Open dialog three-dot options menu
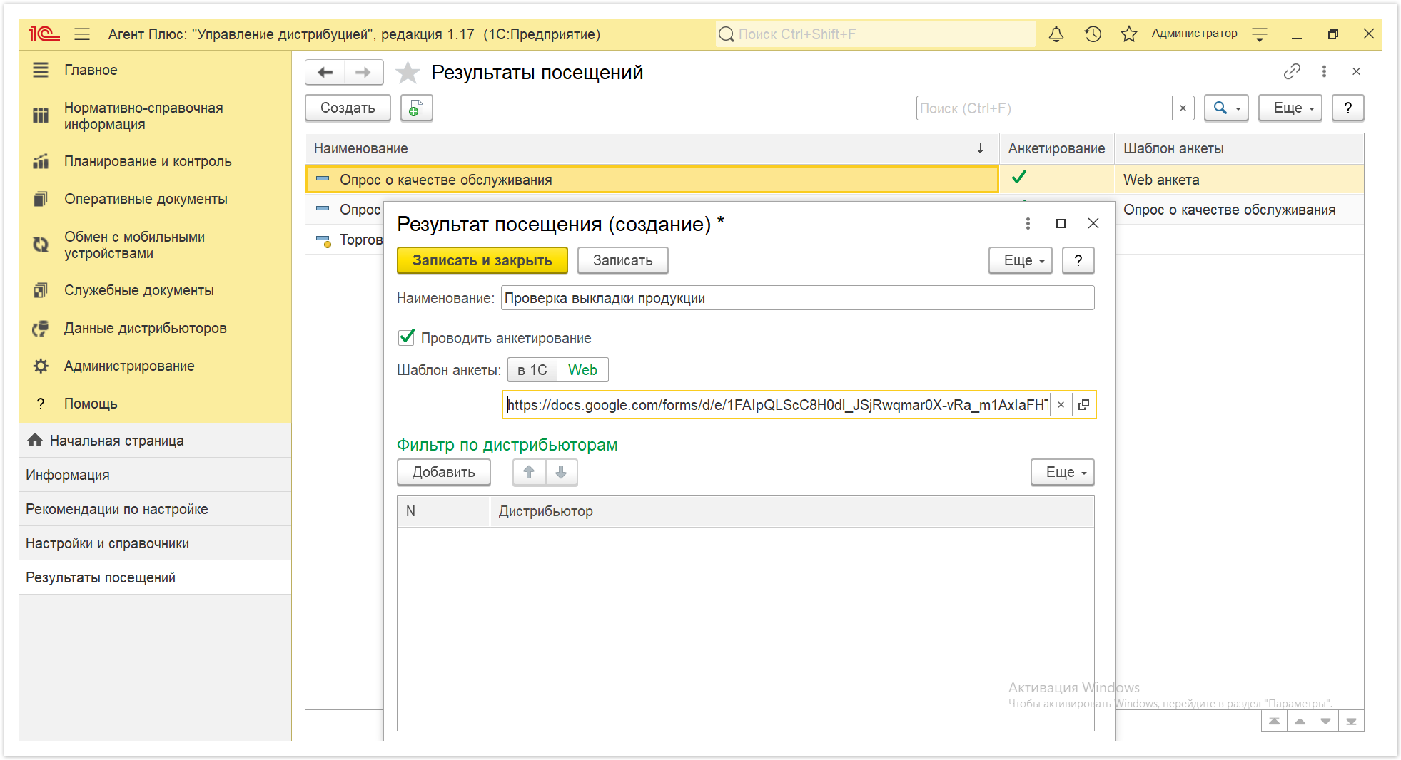 (1028, 223)
